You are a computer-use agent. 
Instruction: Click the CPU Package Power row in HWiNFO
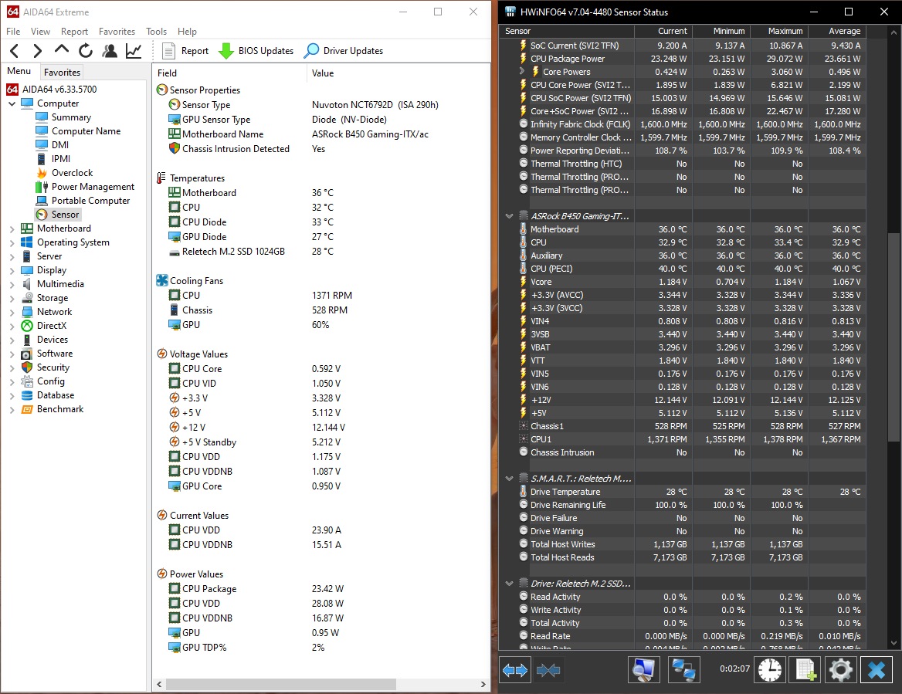pyautogui.click(x=682, y=59)
